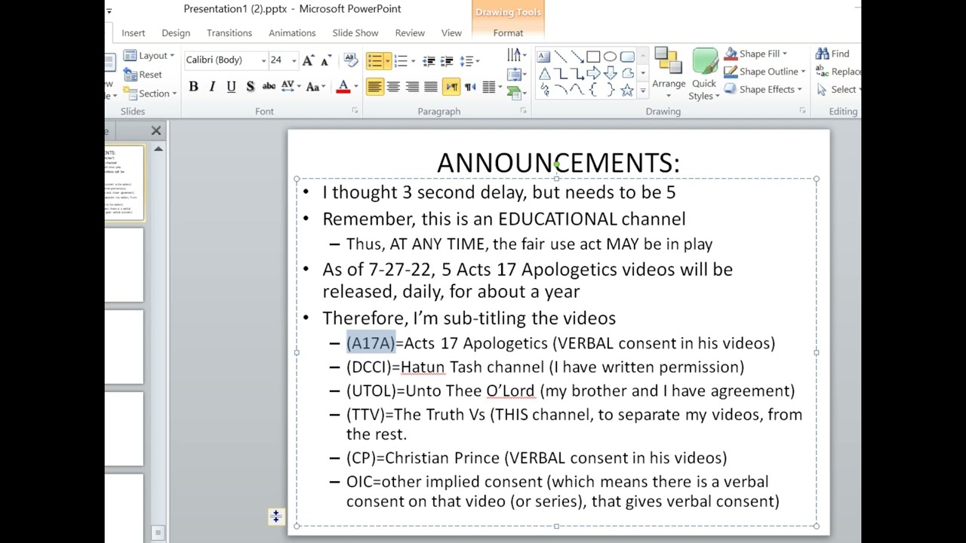Open the Design ribbon tab
Viewport: 966px width, 543px height.
coord(176,33)
